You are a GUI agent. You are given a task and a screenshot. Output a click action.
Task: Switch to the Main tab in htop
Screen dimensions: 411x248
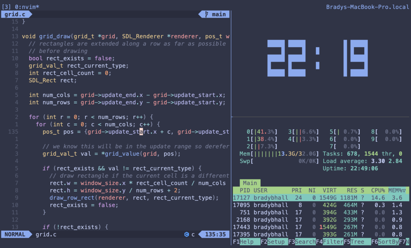(x=250, y=183)
